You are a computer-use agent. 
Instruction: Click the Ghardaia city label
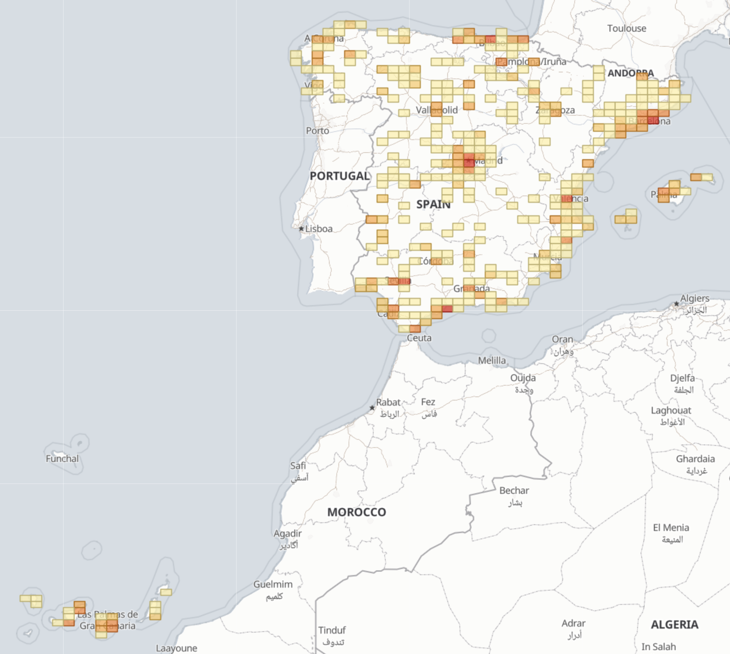pos(695,459)
